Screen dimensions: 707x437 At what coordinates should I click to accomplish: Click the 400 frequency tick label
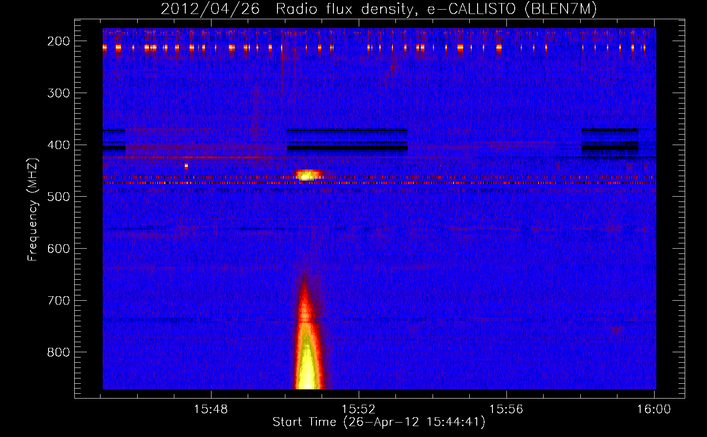pos(59,145)
